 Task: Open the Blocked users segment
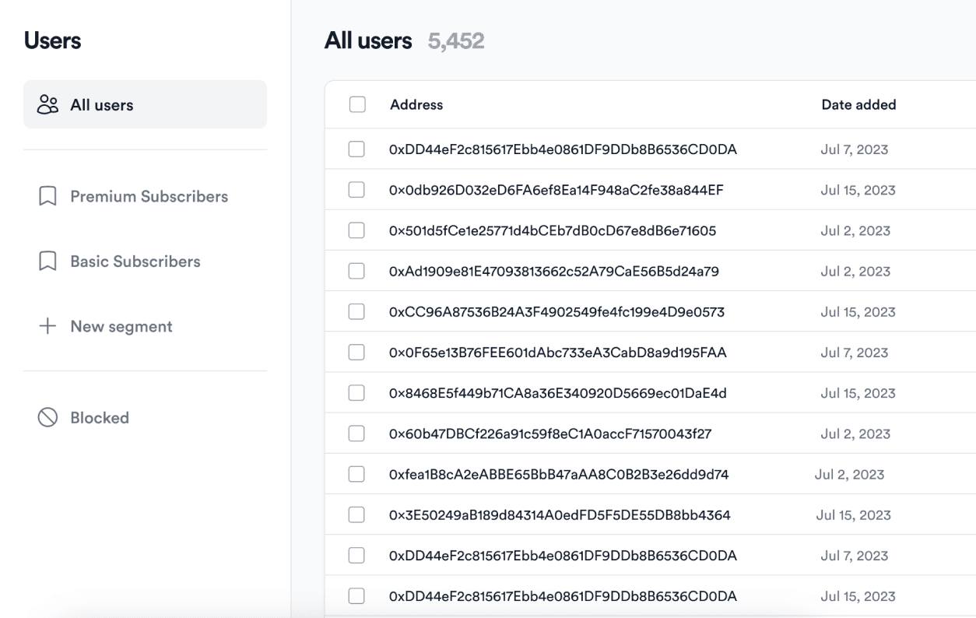(100, 418)
